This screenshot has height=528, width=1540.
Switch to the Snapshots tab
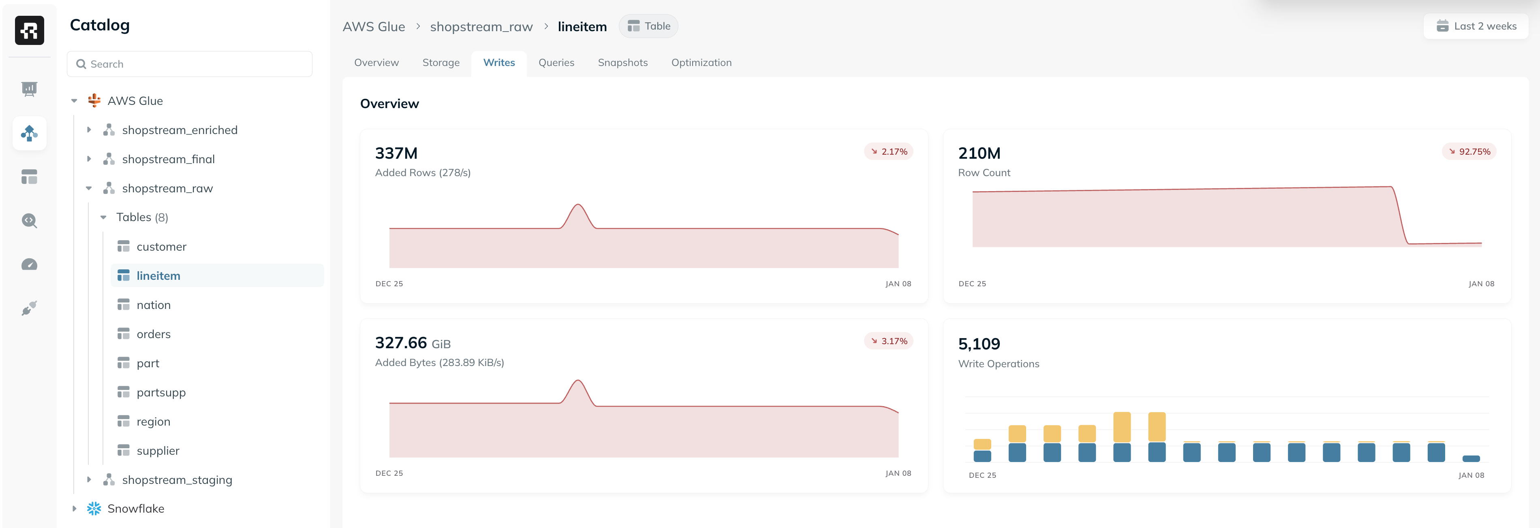(622, 63)
